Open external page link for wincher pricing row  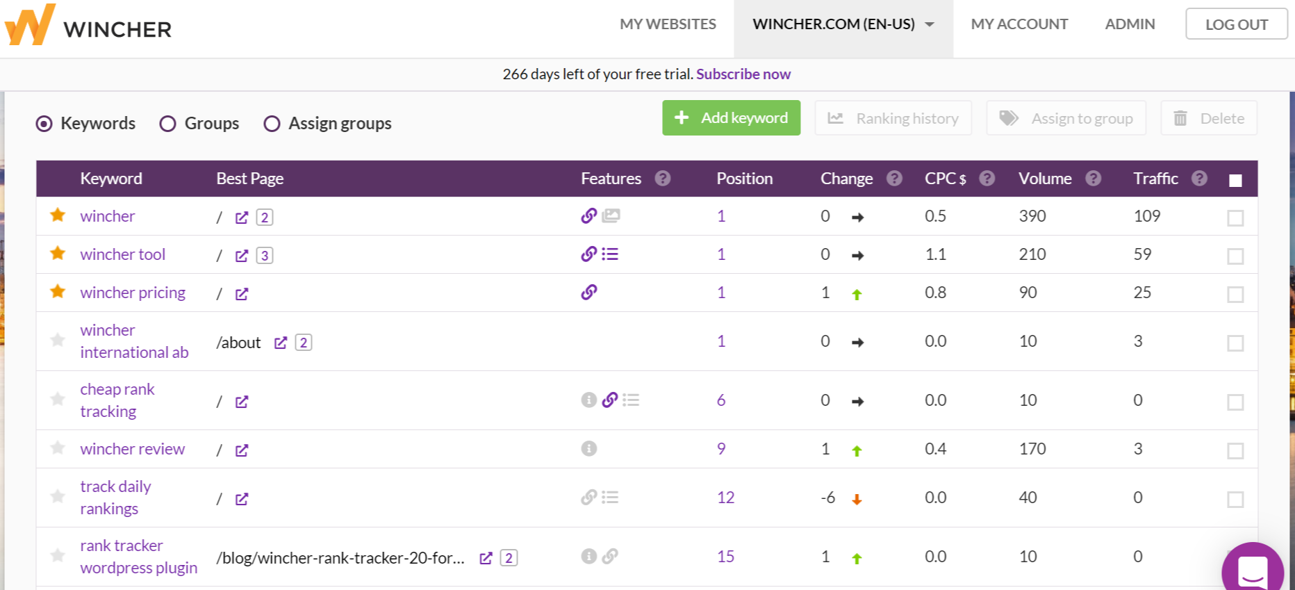[242, 294]
